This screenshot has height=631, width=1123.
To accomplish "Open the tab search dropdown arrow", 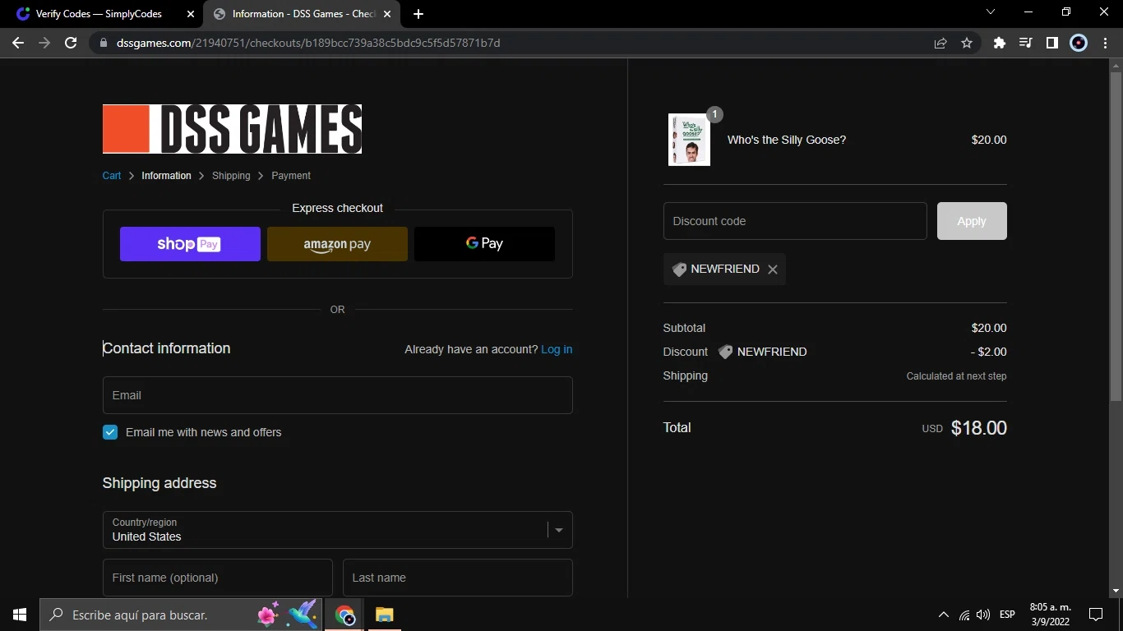I will click(990, 12).
